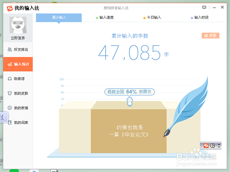Switch to 累计输入 tab
Viewport: 230px width, 172px height.
59,18
